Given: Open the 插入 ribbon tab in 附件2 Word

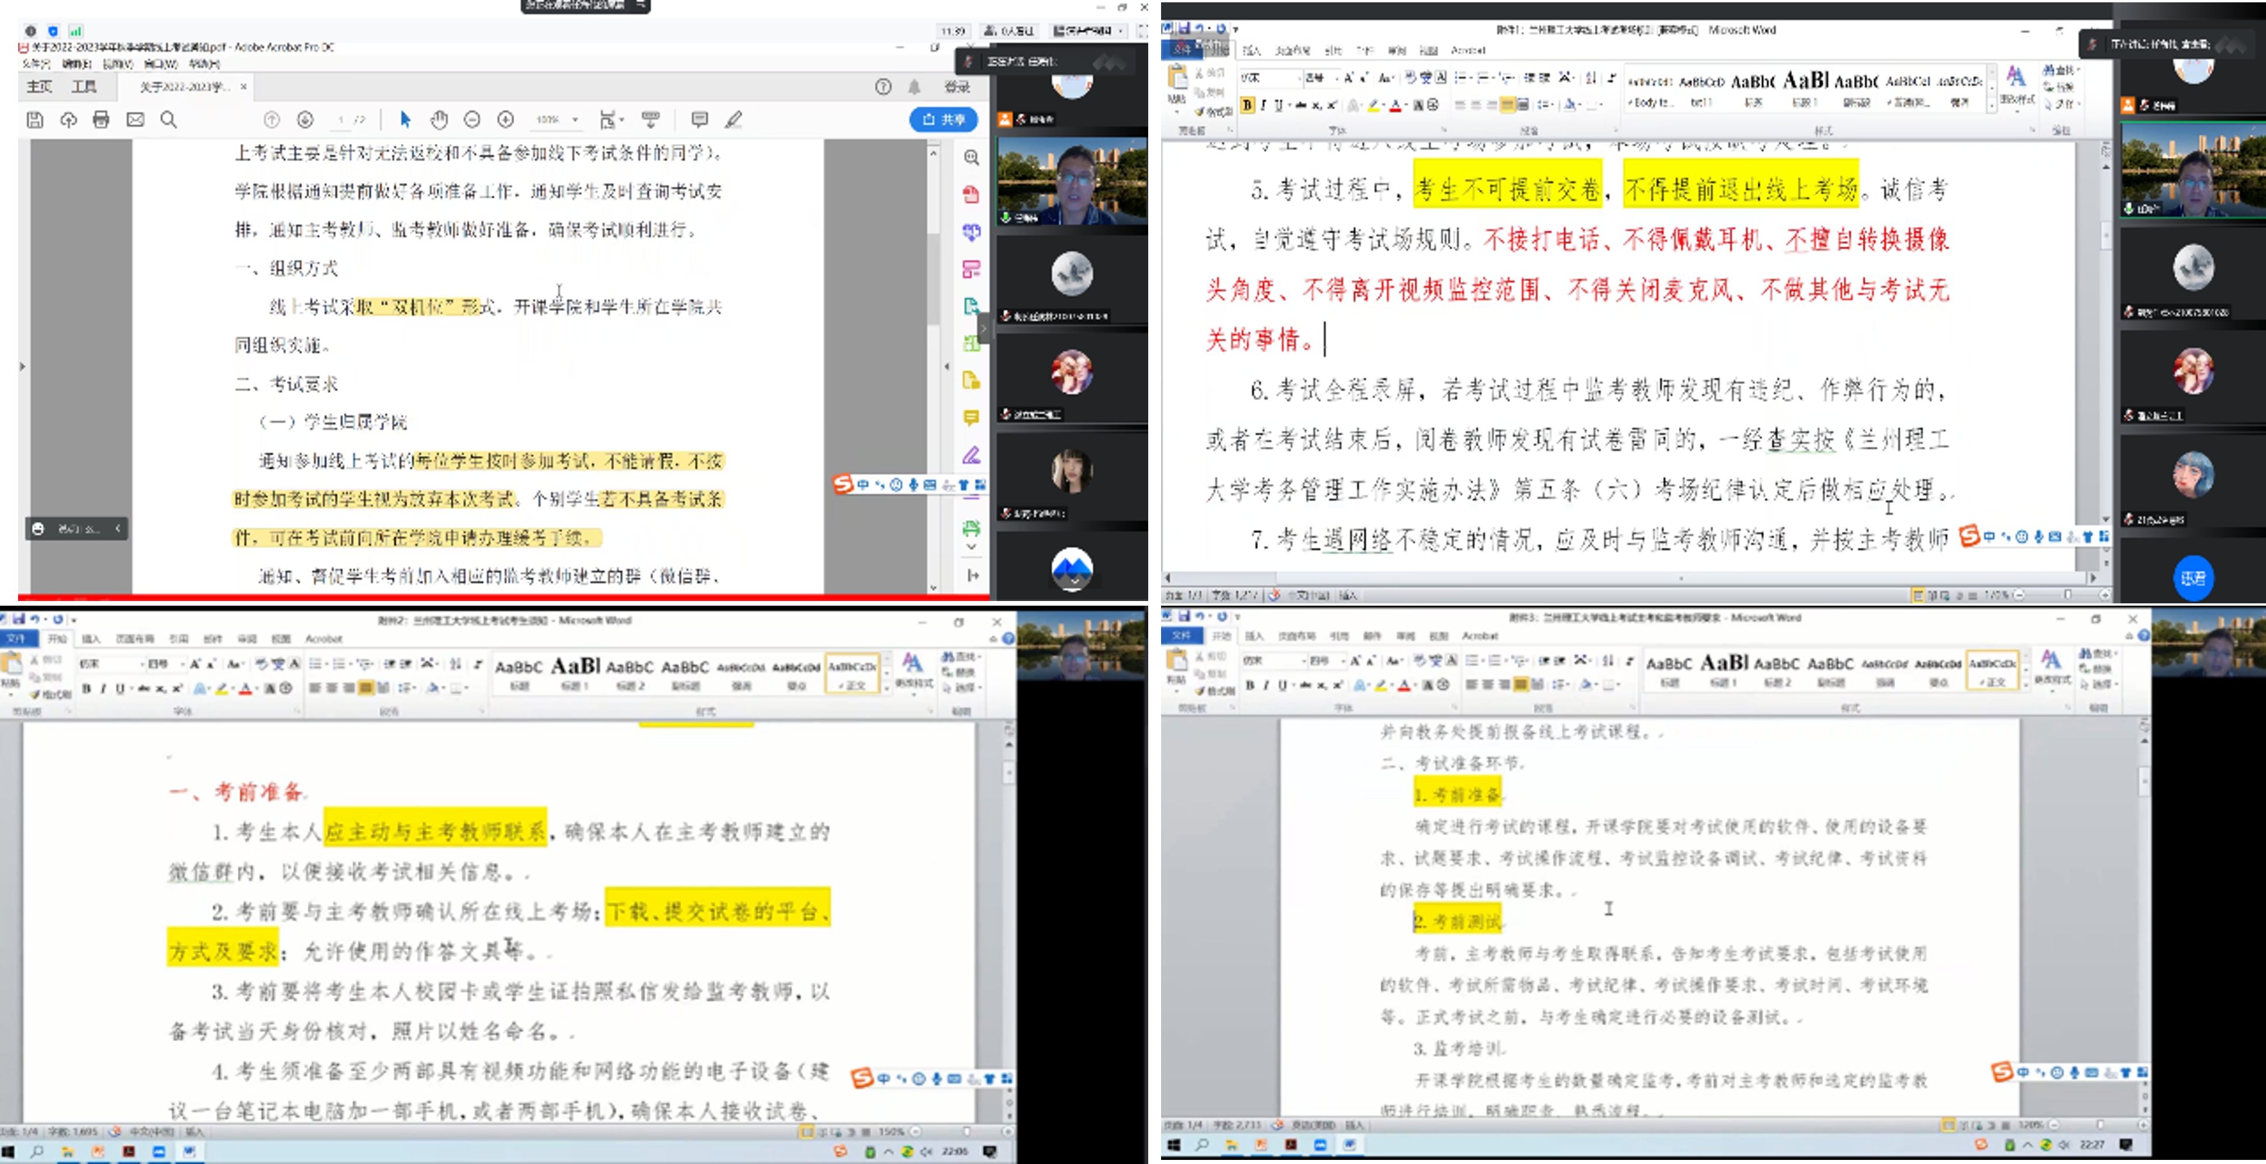Looking at the screenshot, I should (91, 639).
